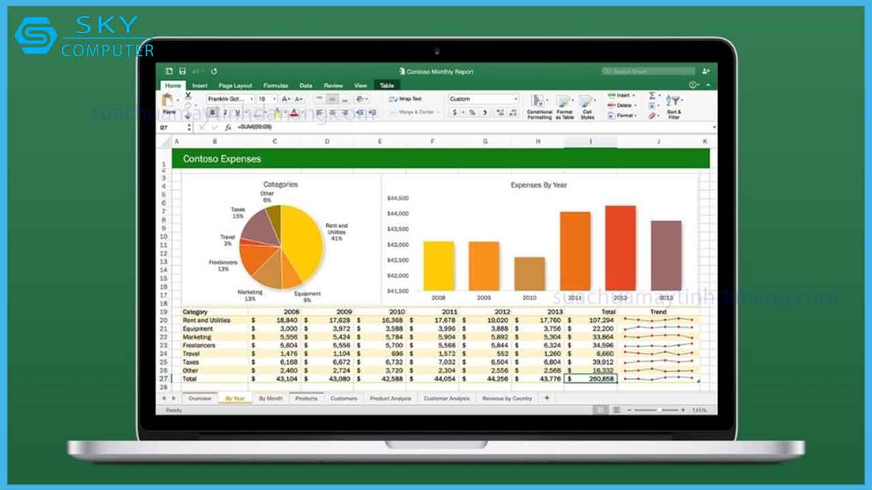
Task: Switch to the Products sheet tab
Action: click(x=306, y=398)
